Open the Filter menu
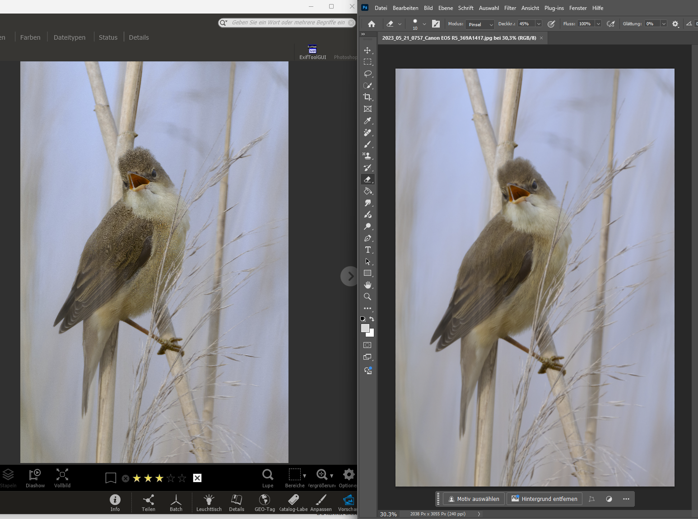 click(x=510, y=8)
